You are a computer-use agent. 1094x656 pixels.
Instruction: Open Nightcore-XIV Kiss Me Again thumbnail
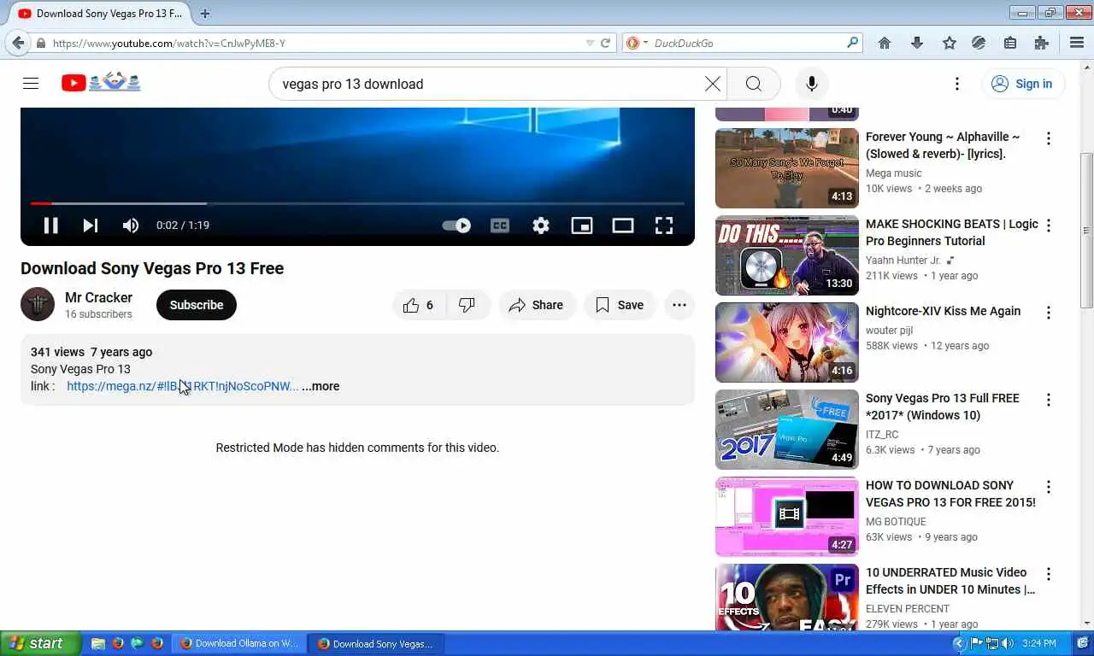point(787,343)
